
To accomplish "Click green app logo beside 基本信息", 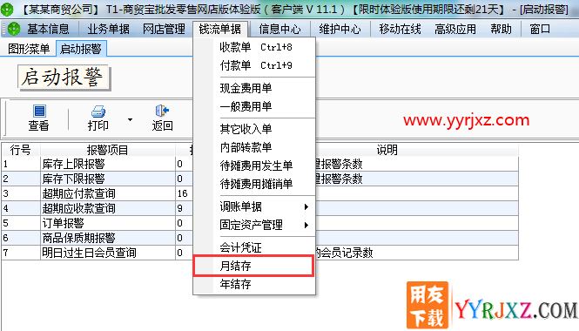I will pos(14,29).
